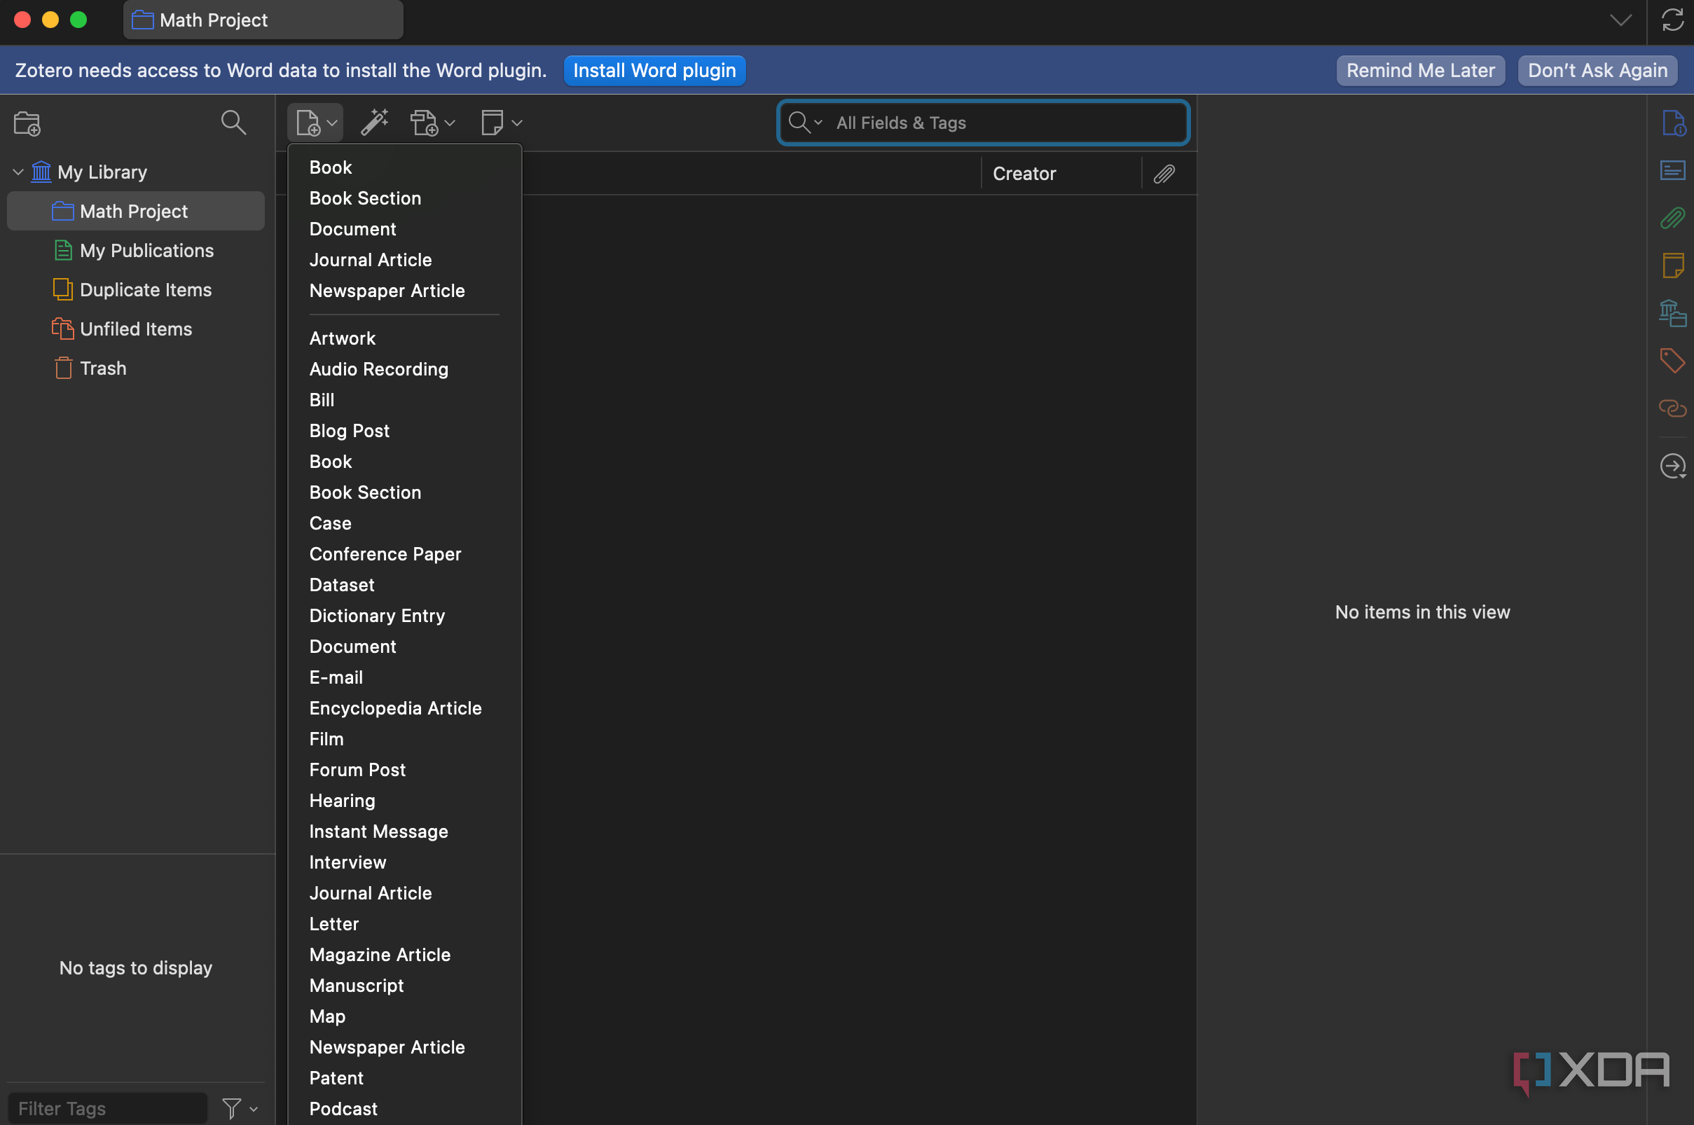
Task: Choose Podcast from the item type menu
Action: [x=405, y=1108]
